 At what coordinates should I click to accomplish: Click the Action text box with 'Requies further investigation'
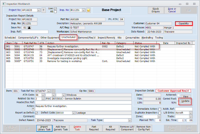[x=83, y=108]
